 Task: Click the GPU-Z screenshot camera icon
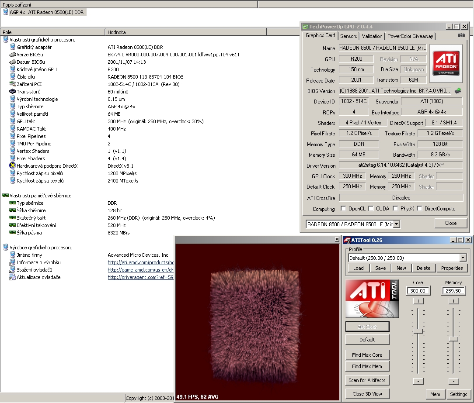tap(461, 36)
